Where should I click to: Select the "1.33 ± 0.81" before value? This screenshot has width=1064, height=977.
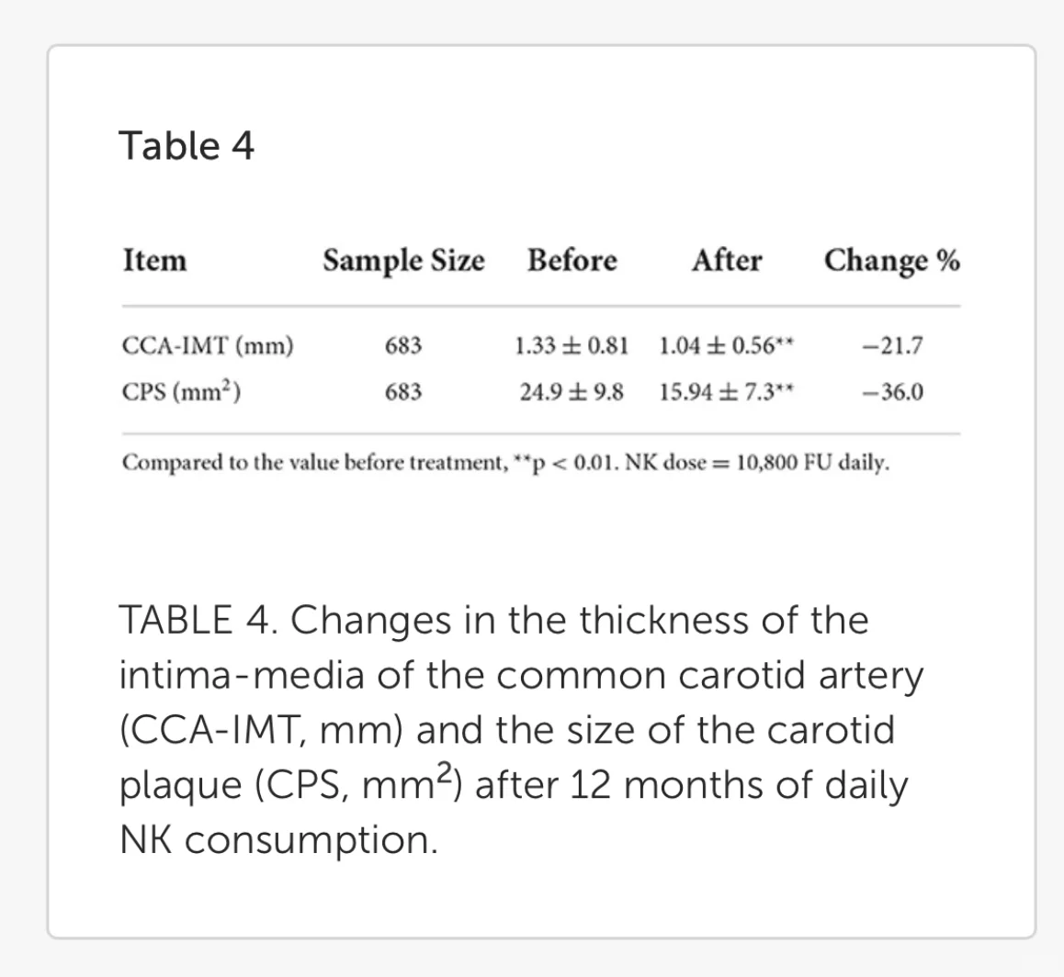pyautogui.click(x=572, y=346)
